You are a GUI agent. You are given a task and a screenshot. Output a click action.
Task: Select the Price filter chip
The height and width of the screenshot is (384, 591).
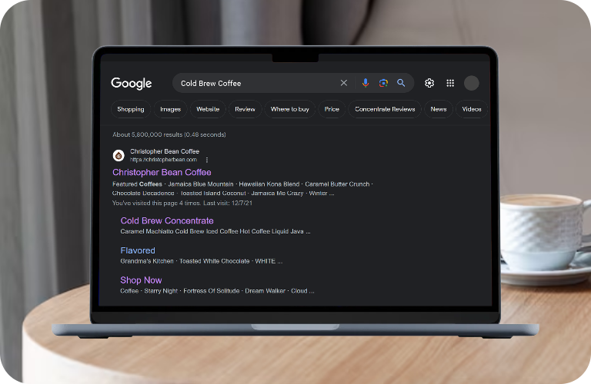coord(332,109)
